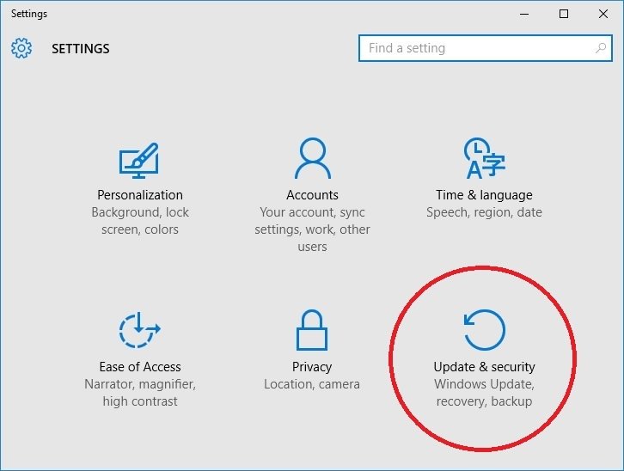Click the Settings gear icon in header
624x471 pixels.
tap(21, 48)
